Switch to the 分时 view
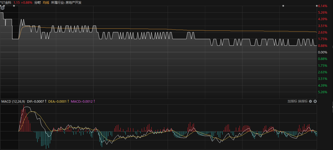This screenshot has height=150, width=333. coord(38,2)
